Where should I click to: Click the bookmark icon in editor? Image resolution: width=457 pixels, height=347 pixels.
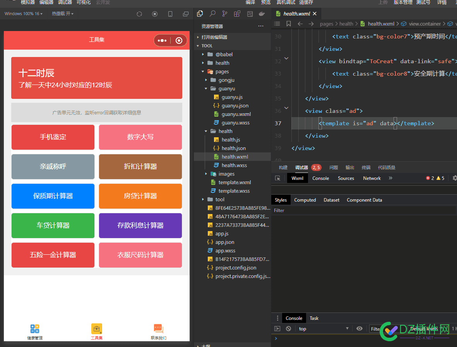pyautogui.click(x=289, y=24)
